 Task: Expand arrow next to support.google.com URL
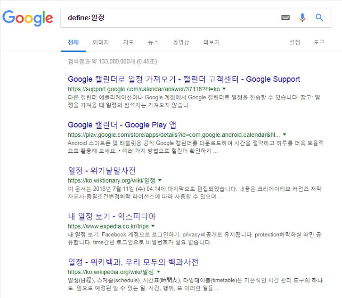pyautogui.click(x=224, y=89)
